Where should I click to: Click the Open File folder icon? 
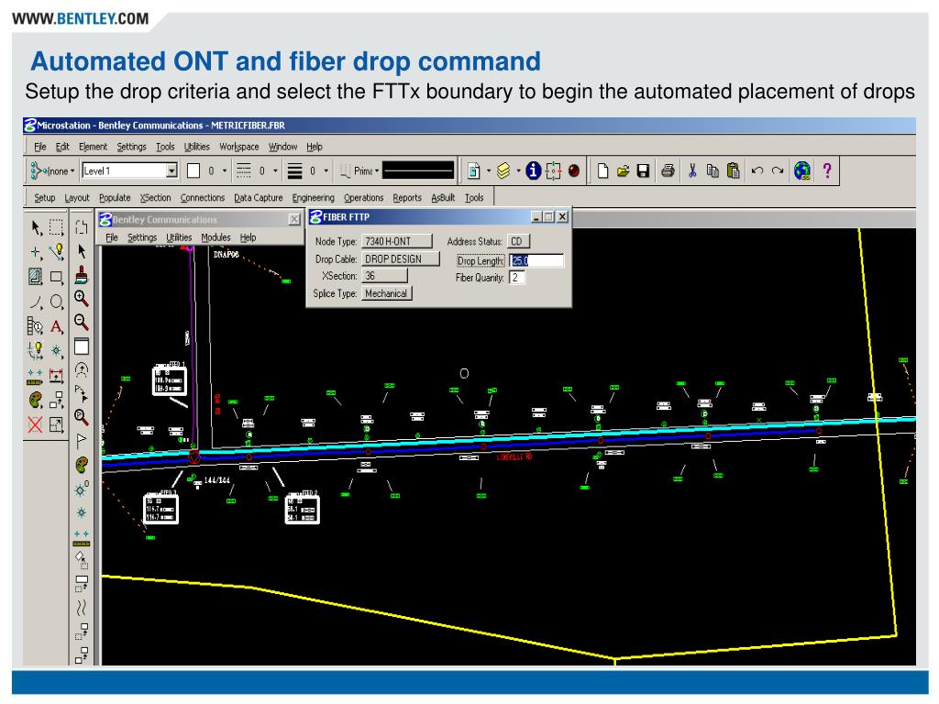click(x=623, y=171)
